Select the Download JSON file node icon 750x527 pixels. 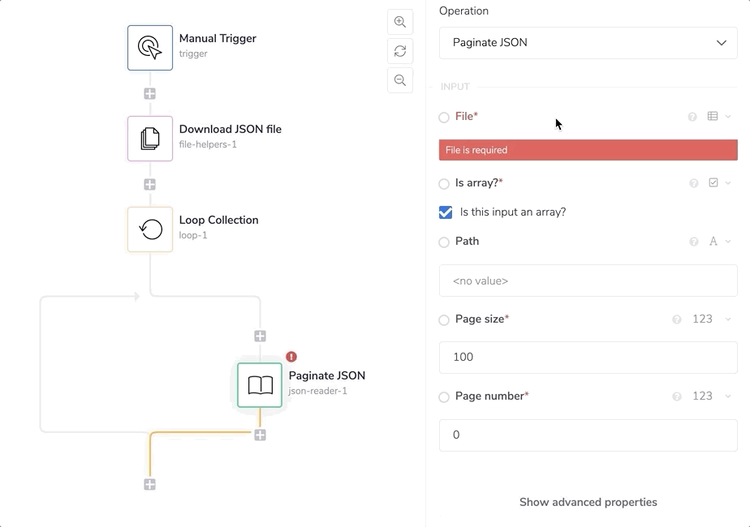click(150, 139)
